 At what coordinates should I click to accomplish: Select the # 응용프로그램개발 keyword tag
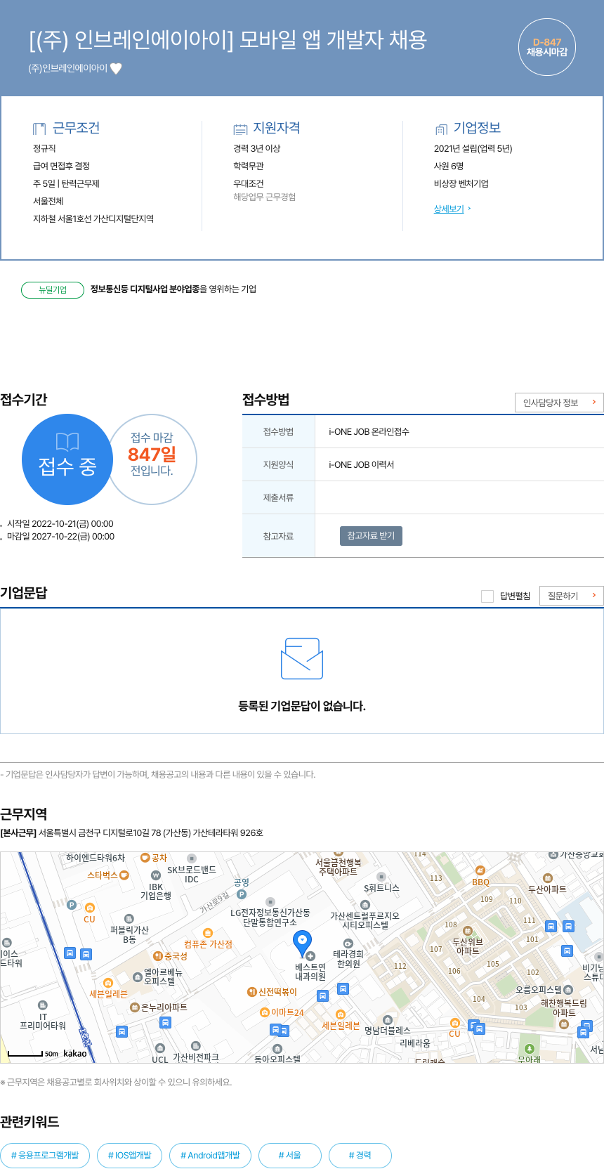click(x=45, y=1155)
